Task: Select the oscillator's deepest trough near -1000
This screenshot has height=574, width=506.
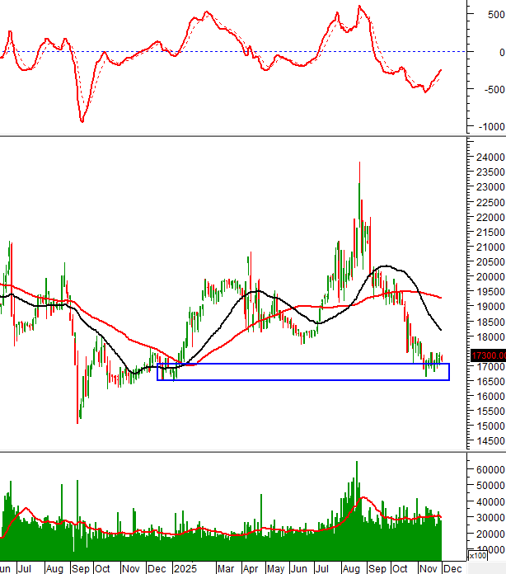Action: click(82, 121)
